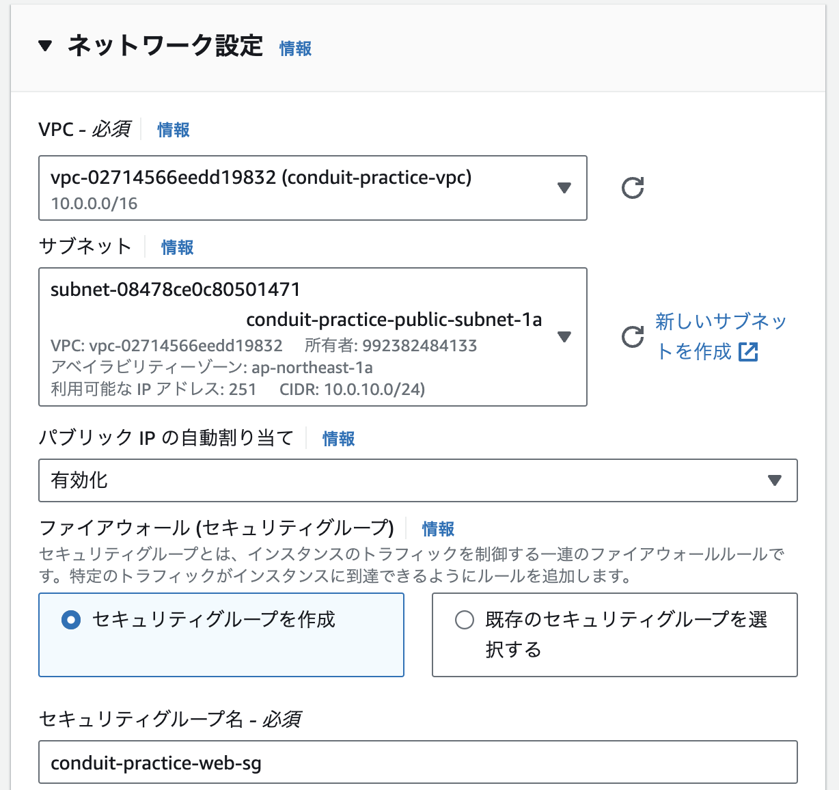View the パブリック IP 自動割り当て 情報 link
839x790 pixels.
click(x=338, y=438)
